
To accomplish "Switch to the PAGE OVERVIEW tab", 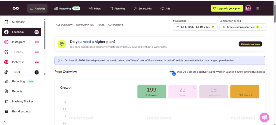I will tap(64, 25).
